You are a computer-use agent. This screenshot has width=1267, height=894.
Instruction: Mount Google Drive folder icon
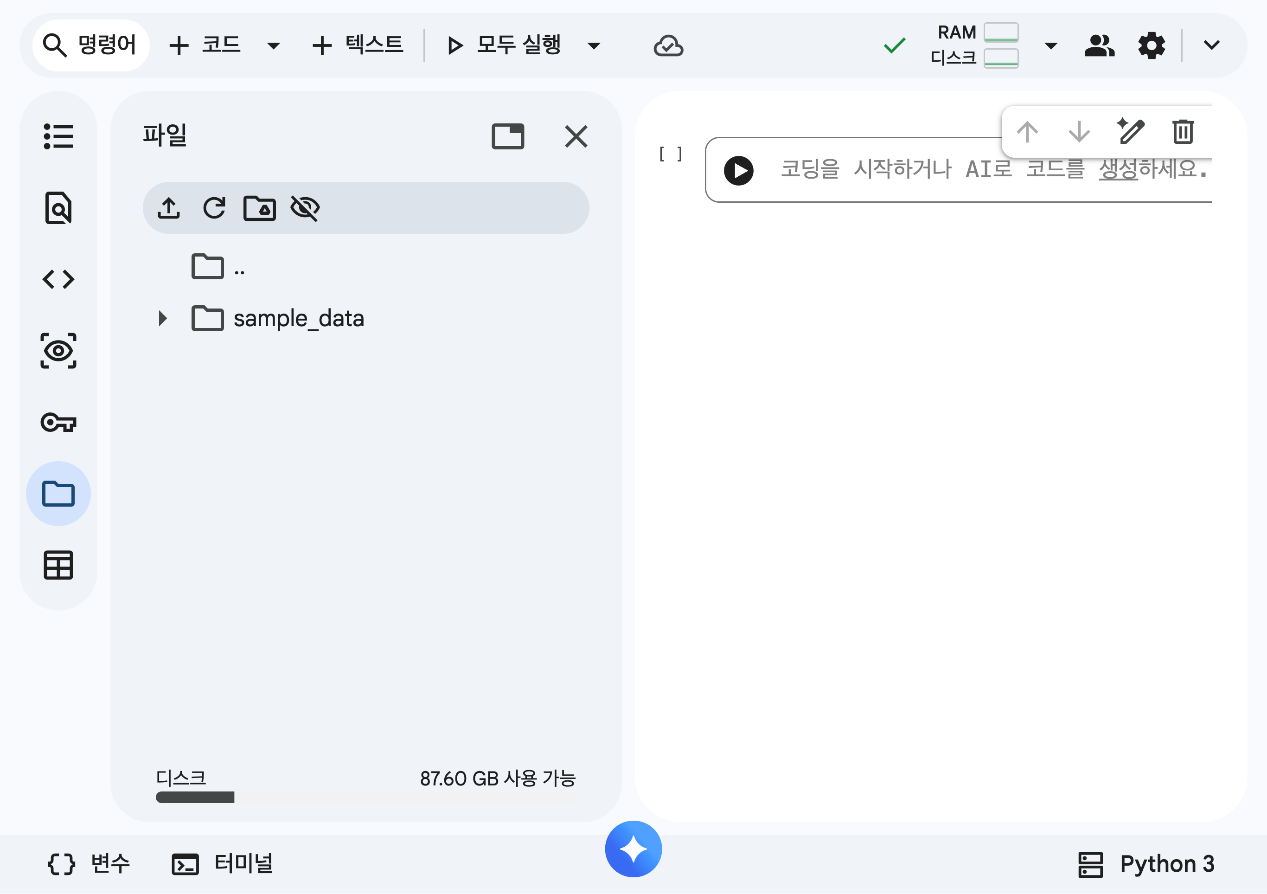click(259, 208)
